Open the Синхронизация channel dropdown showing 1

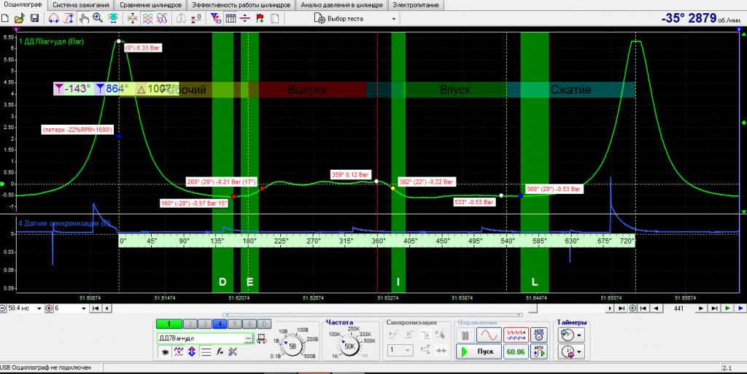(x=400, y=350)
